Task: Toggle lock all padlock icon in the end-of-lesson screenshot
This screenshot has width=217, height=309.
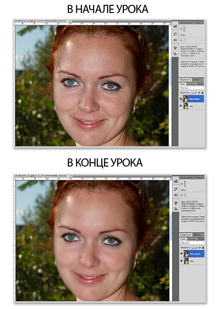Action: pos(203,248)
